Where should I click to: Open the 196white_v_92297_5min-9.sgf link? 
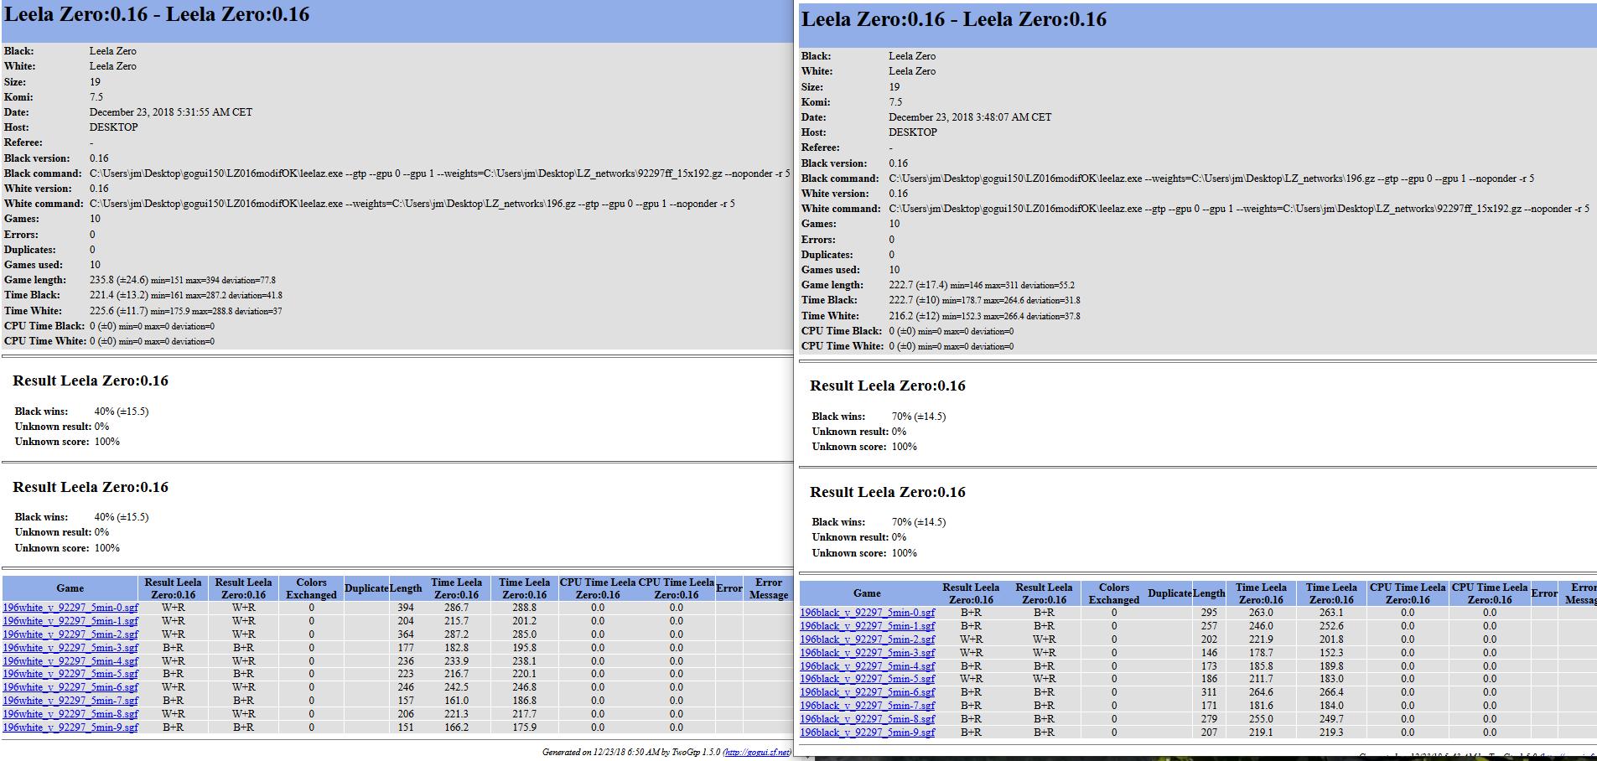[70, 727]
